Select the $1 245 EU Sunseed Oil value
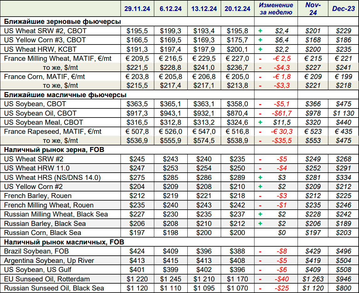Screen dimensions: 359x293 (x=170, y=279)
